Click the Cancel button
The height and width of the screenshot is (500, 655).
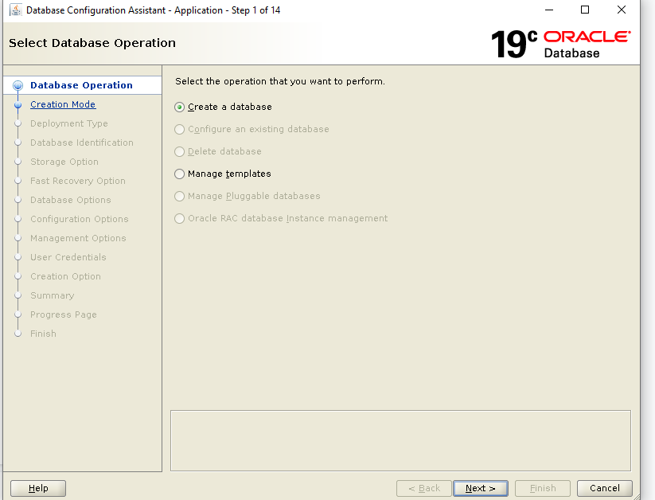coord(604,488)
